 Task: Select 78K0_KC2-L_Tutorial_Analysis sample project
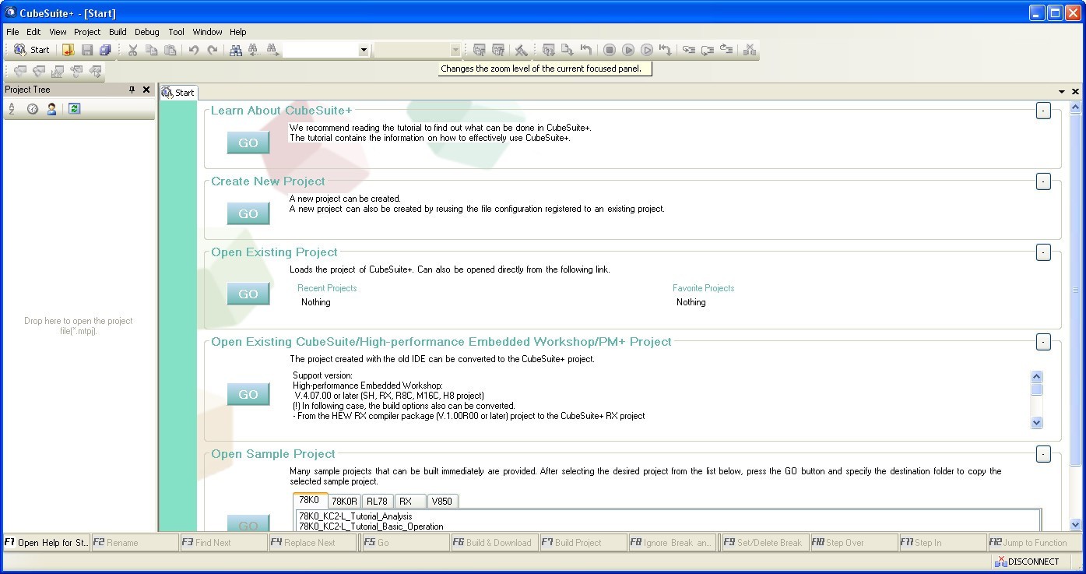click(356, 516)
